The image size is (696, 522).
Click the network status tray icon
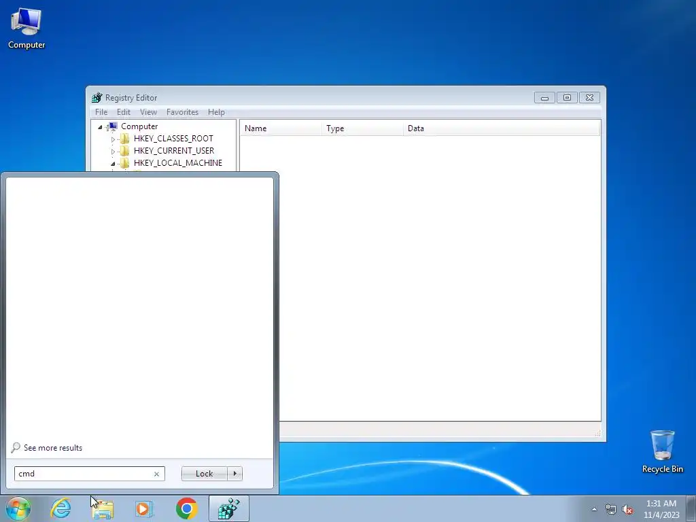click(611, 510)
